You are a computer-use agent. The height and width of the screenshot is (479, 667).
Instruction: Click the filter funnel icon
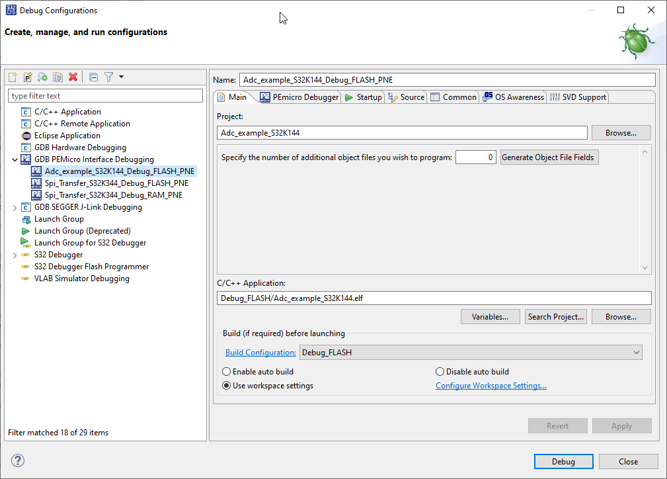pyautogui.click(x=109, y=77)
